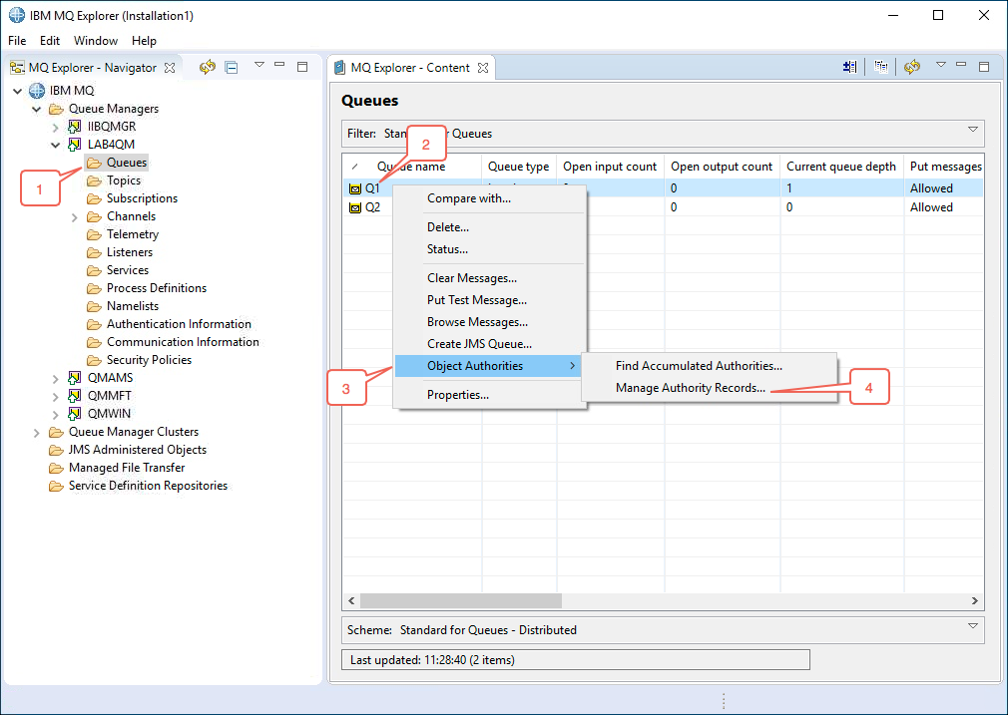Maximize the Content view
The image size is (1008, 715).
[x=984, y=66]
